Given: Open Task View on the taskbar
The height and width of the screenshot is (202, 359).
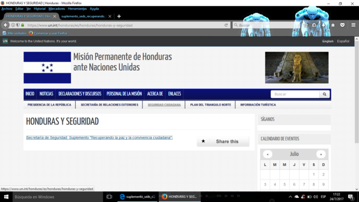Looking at the screenshot, I should (x=109, y=197).
